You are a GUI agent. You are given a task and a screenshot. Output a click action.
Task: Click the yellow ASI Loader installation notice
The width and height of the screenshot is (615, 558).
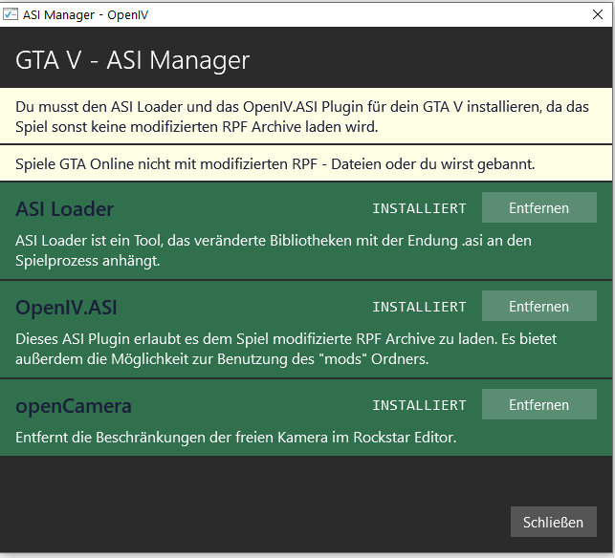306,115
